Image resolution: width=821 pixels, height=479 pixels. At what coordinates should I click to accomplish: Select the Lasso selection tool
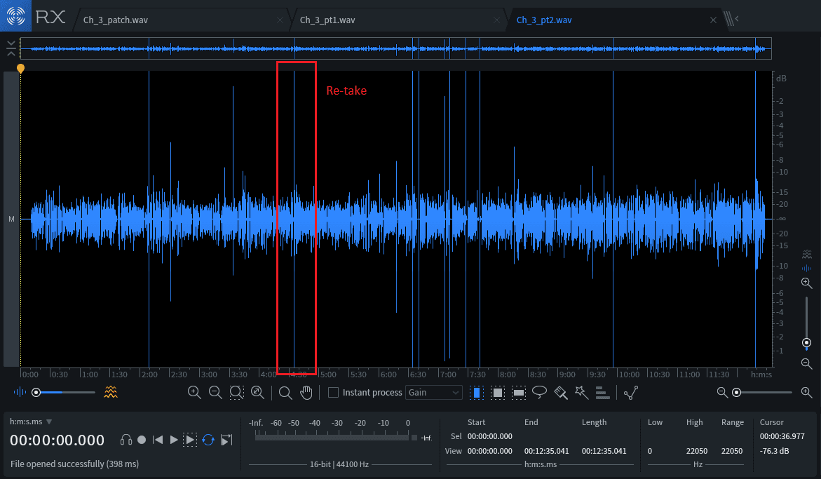point(539,393)
